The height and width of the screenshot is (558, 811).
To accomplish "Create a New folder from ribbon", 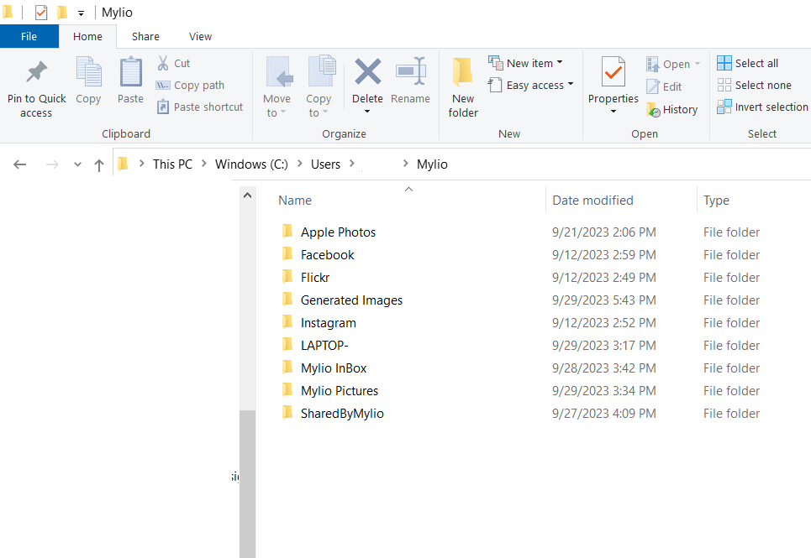I will point(463,87).
